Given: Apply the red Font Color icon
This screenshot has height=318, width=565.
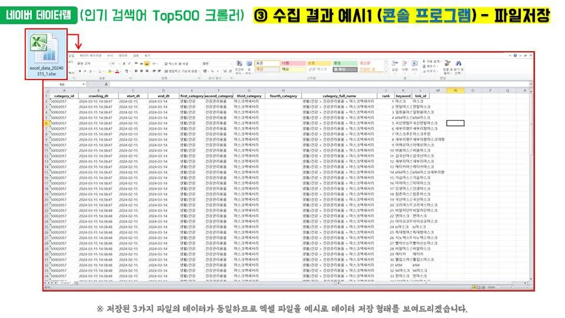Looking at the screenshot, I should 117,72.
